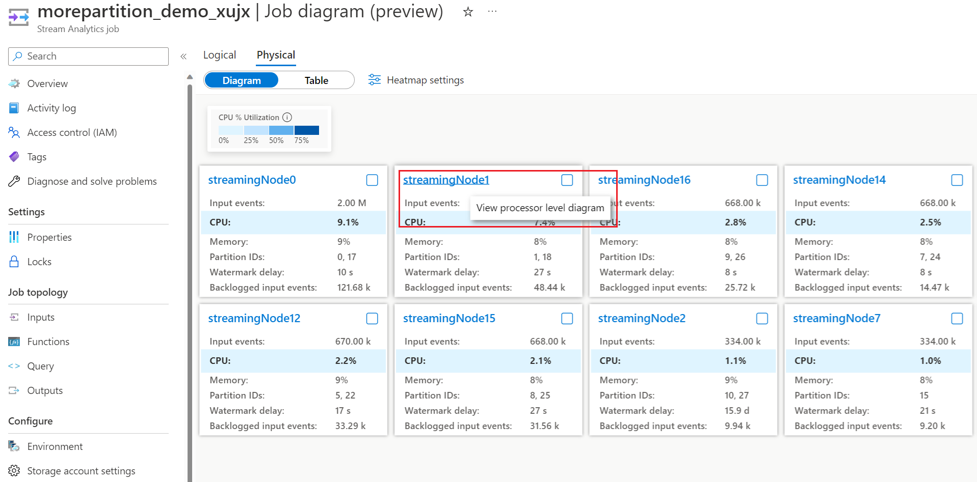The width and height of the screenshot is (977, 482).
Task: Click the 'View processor level diagram' tooltip
Action: point(540,208)
